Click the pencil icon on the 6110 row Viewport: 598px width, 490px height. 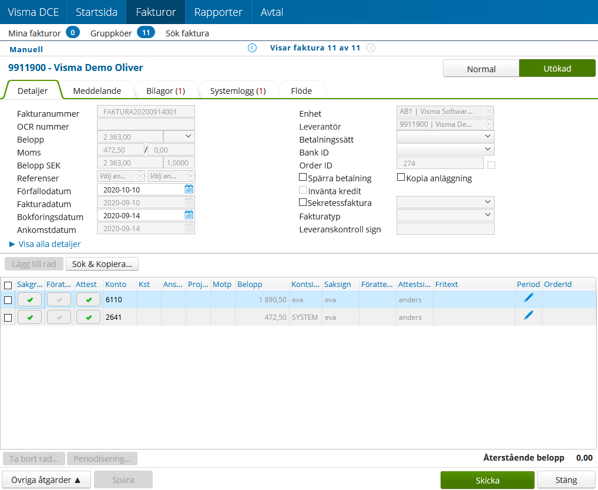528,298
